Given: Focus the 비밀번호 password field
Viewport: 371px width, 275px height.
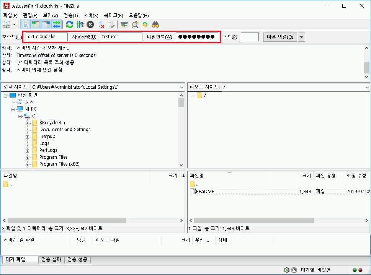Looking at the screenshot, I should [197, 37].
